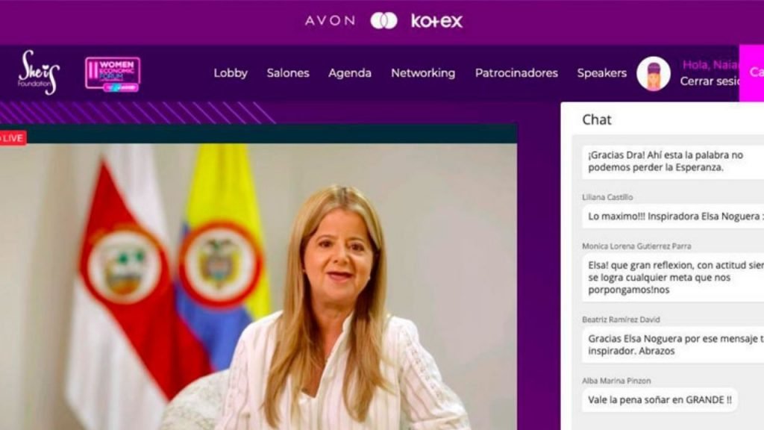Click the 'Vale la pena soñar en GRANDE' message
764x430 pixels.
pos(660,400)
